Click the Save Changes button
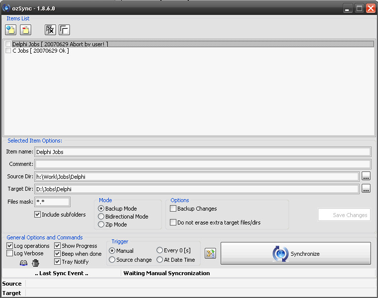The image size is (378, 298). coord(344,215)
